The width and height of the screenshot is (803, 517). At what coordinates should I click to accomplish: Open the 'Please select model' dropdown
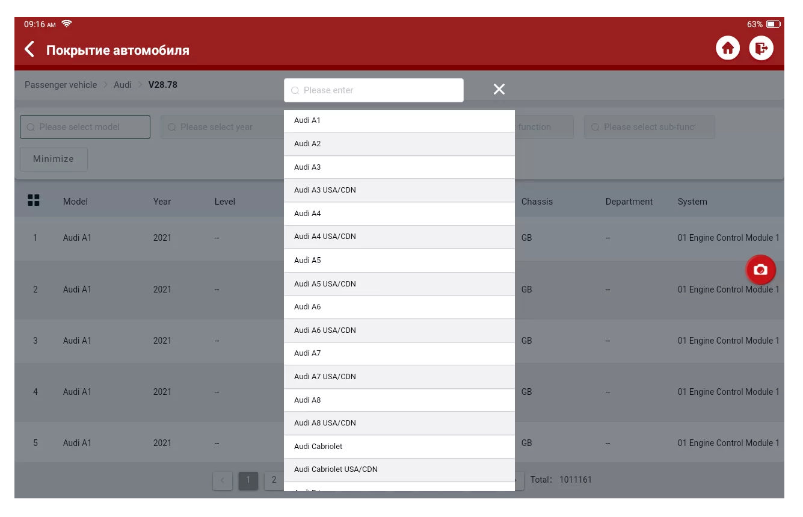coord(85,127)
